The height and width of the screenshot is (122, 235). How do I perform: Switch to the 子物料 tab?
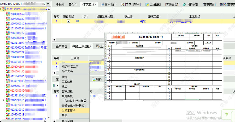coord(60,5)
